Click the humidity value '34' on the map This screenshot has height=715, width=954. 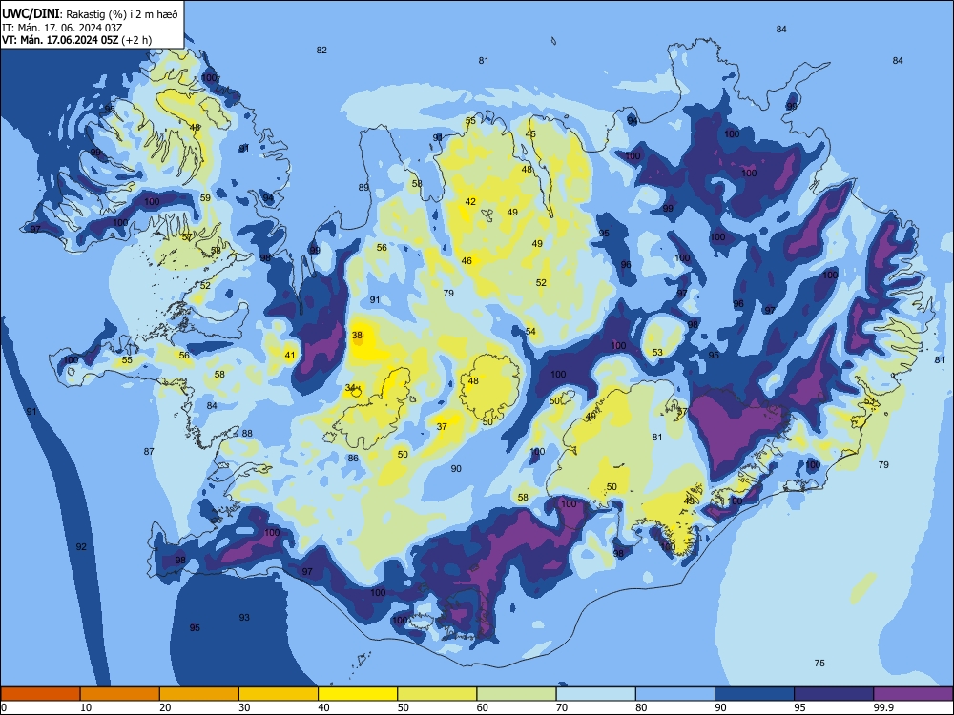[350, 388]
